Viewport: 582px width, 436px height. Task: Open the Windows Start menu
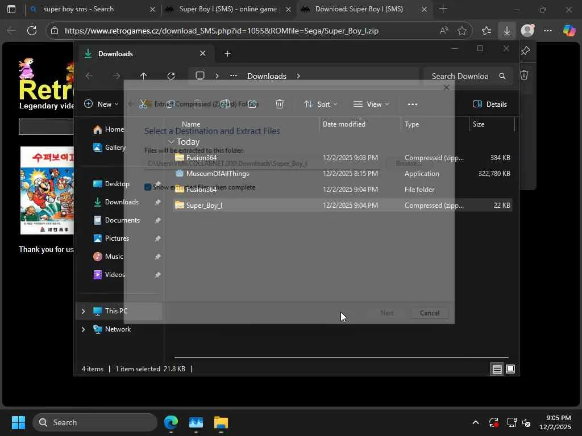point(18,422)
